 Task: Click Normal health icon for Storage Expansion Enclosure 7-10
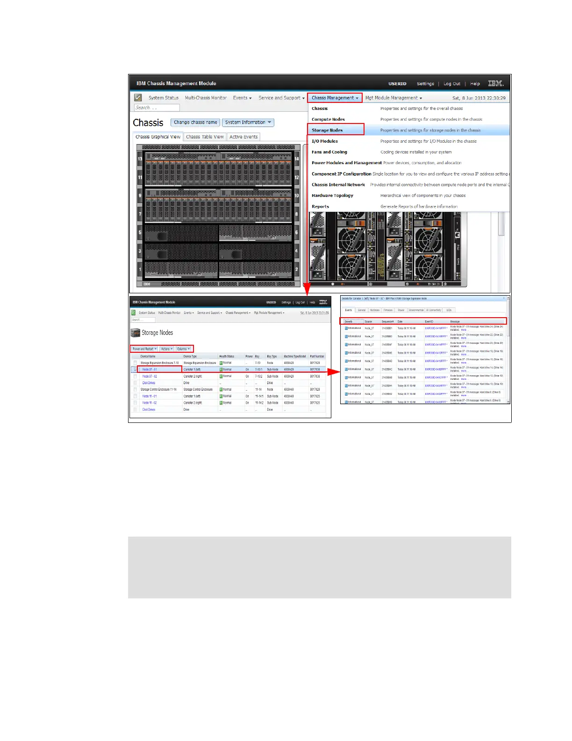(x=221, y=363)
